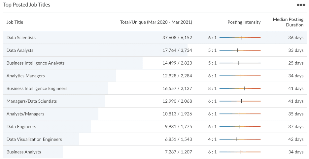Click Data Scientists posting intensity marker

(x=241, y=38)
